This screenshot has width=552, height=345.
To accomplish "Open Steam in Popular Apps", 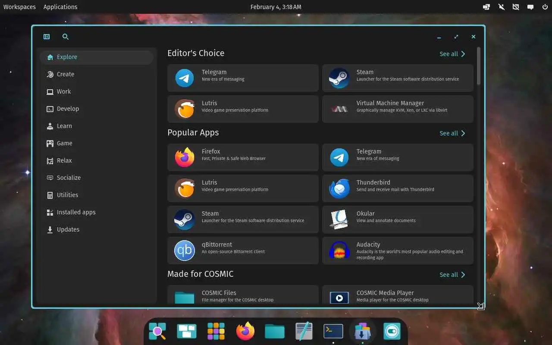I will (x=243, y=220).
